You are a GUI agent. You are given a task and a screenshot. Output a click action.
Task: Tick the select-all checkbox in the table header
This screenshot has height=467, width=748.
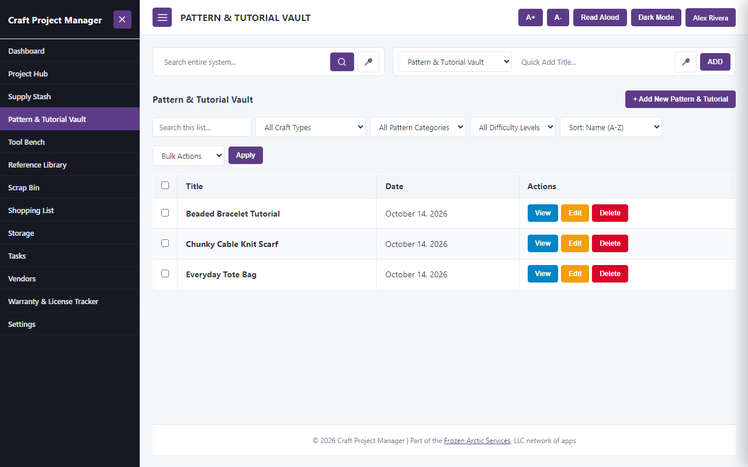click(x=165, y=186)
